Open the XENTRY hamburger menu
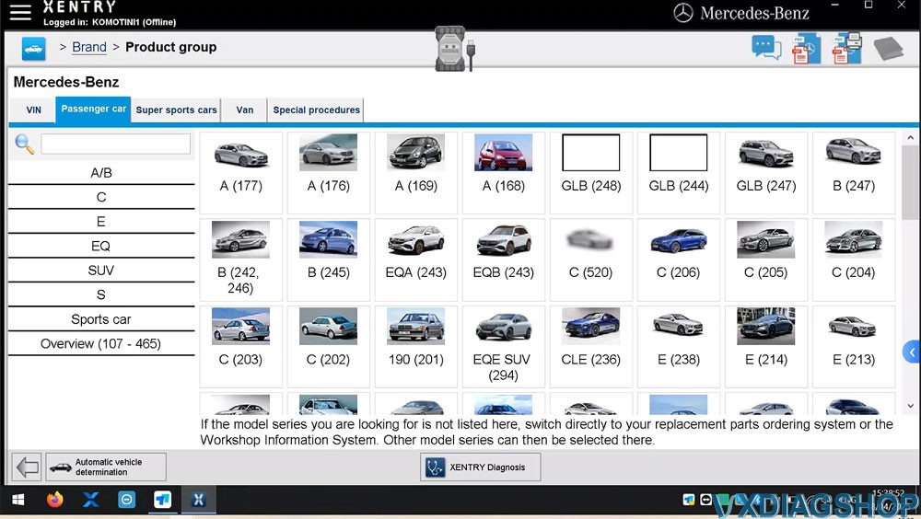This screenshot has width=921, height=519. [20, 12]
